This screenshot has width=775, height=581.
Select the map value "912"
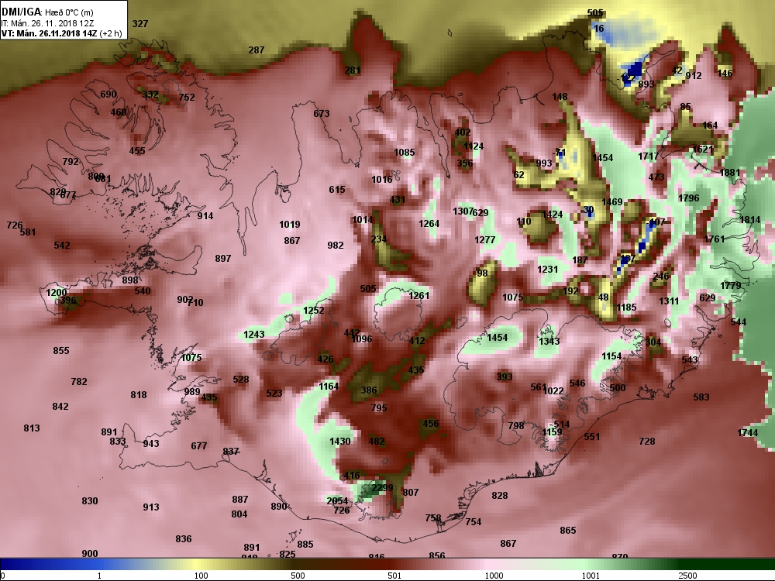(694, 76)
